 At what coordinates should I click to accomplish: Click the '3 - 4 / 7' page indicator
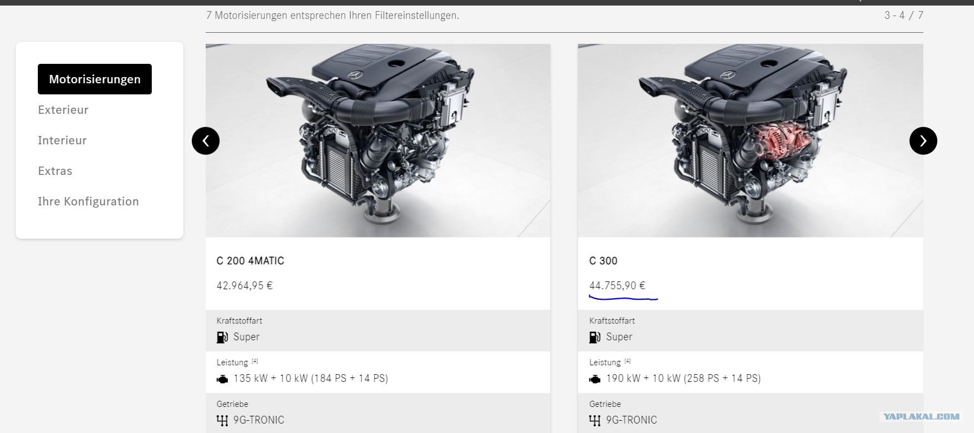tap(904, 16)
